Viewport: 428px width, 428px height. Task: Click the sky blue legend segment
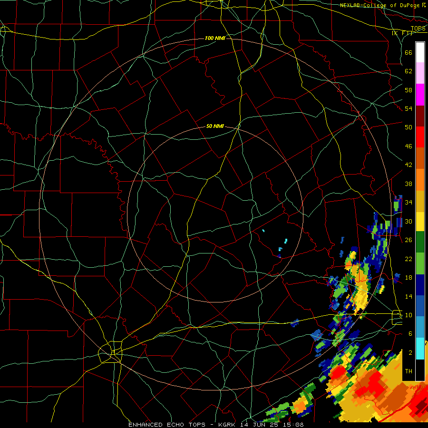click(x=420, y=327)
